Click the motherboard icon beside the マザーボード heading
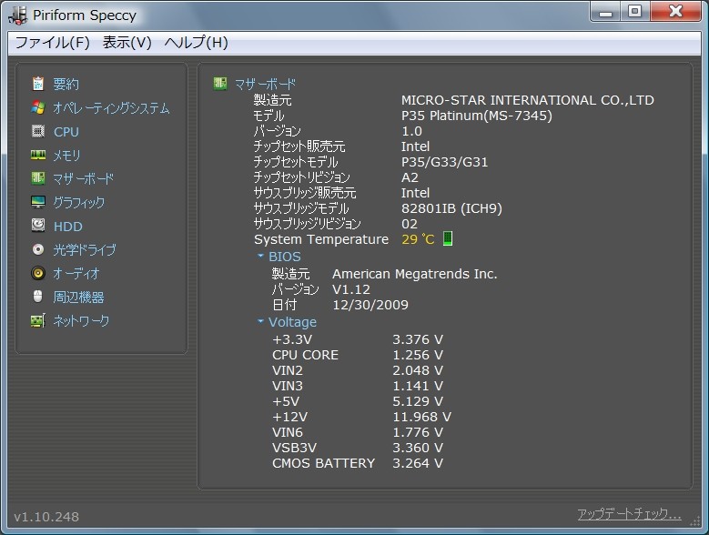 pyautogui.click(x=220, y=83)
